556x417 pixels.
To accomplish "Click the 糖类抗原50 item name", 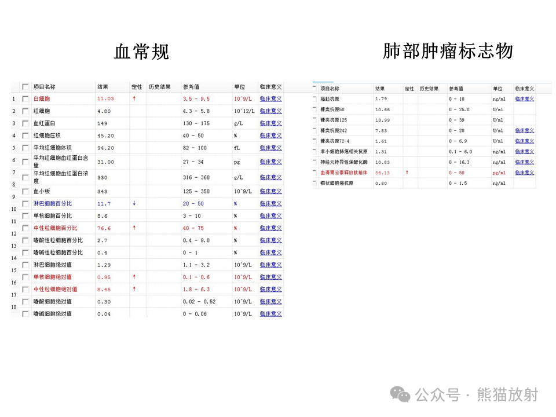I will (332, 109).
